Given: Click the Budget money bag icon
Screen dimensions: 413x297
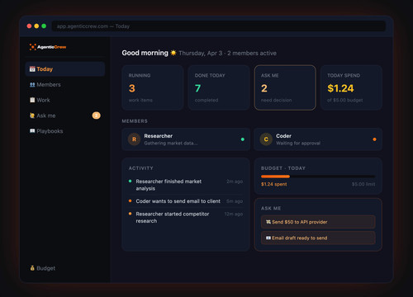Looking at the screenshot, I should pos(32,268).
